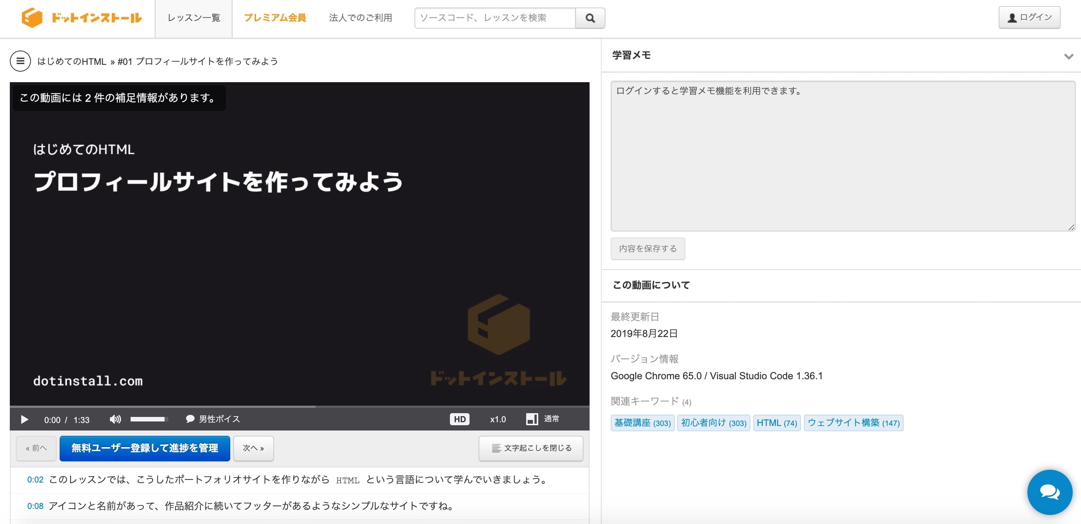
Task: Change the playback speed x1.0
Action: [x=498, y=419]
